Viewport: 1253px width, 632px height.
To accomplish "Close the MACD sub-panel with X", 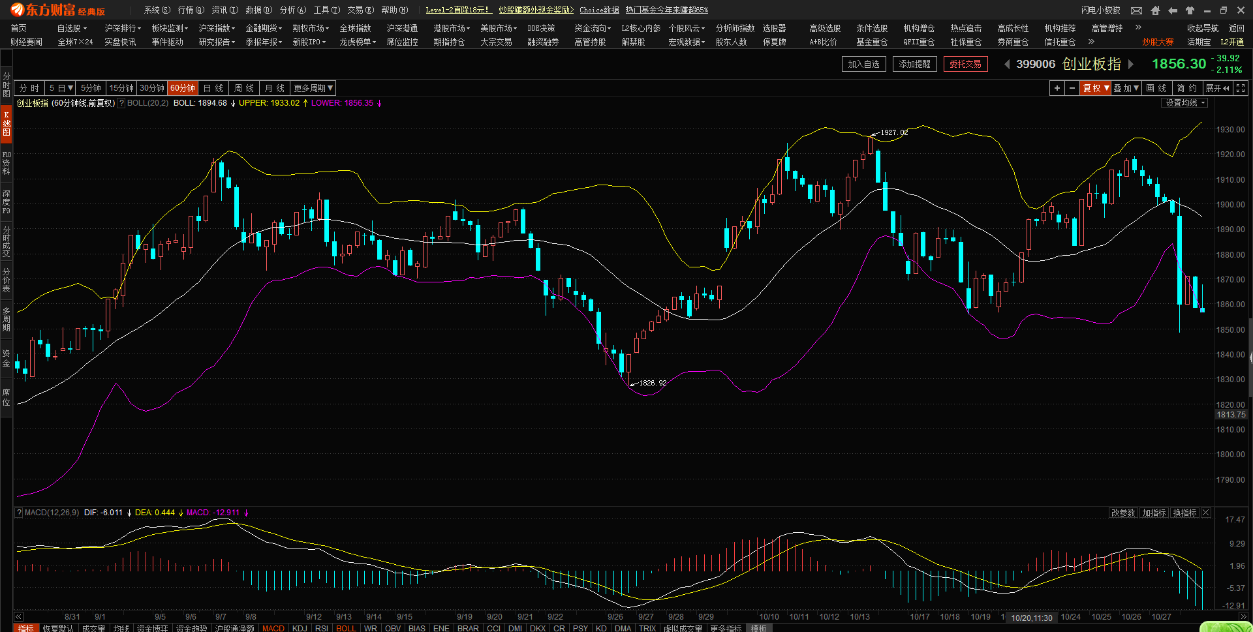I will 1206,513.
